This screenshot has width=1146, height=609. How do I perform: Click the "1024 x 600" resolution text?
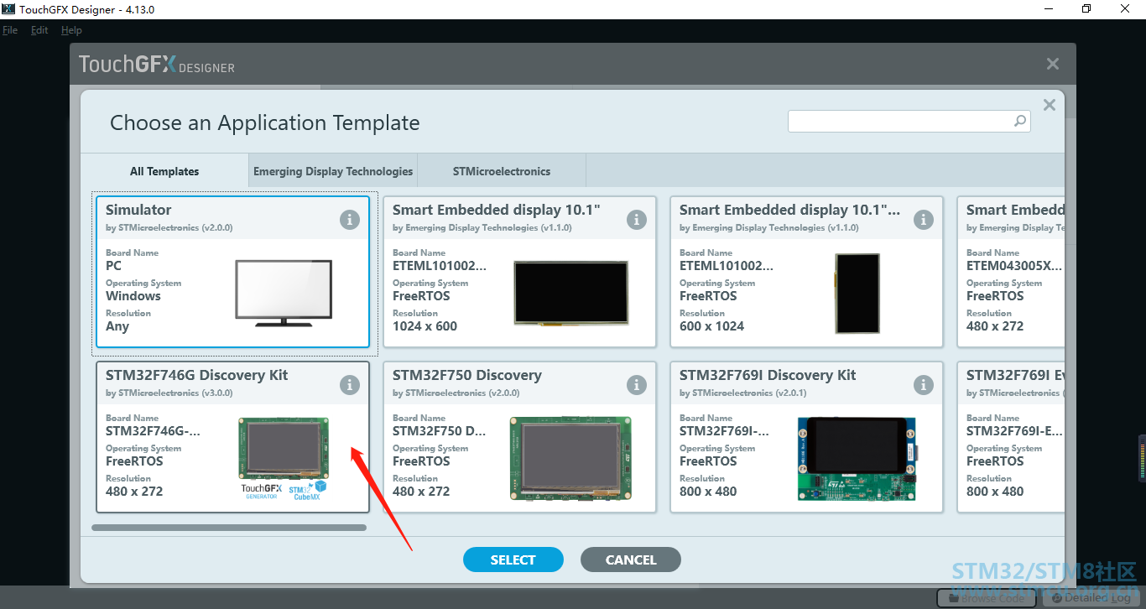click(425, 326)
